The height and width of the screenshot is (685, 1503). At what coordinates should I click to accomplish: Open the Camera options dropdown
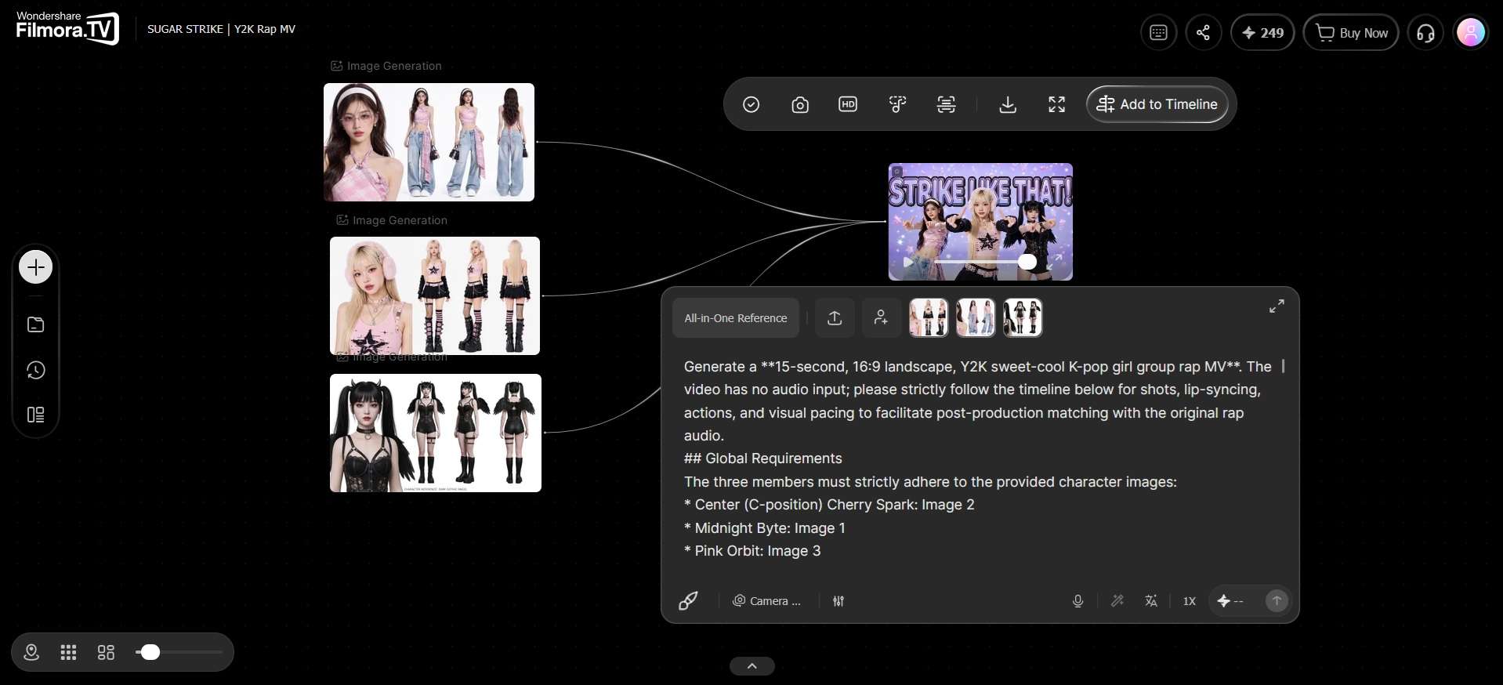[x=766, y=601]
